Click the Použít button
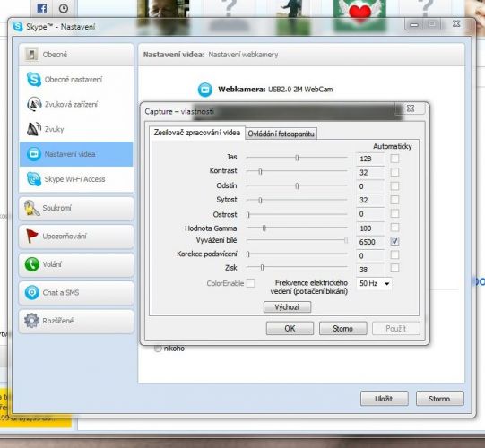485x448 pixels. pyautogui.click(x=396, y=328)
